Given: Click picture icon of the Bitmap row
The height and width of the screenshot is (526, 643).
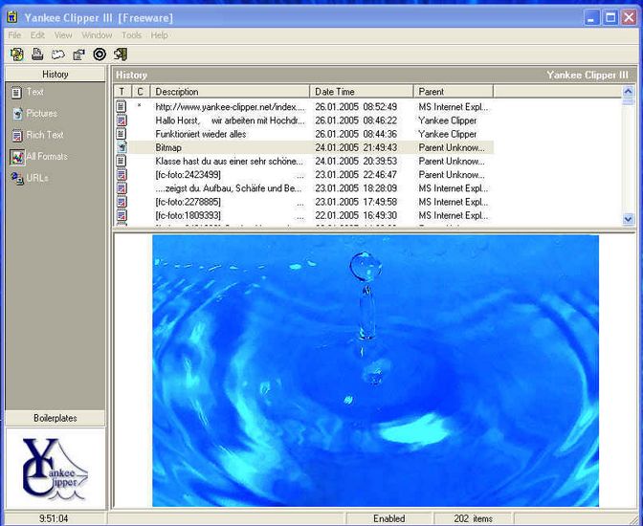Looking at the screenshot, I should tap(122, 147).
